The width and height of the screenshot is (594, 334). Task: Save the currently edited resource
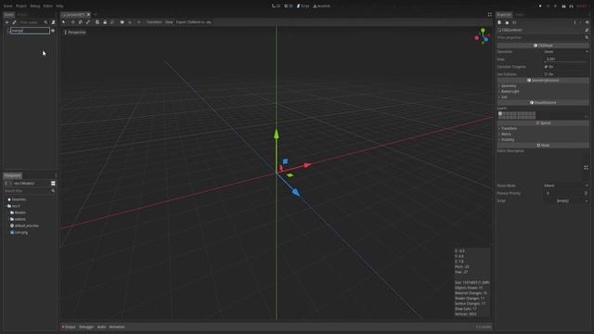514,22
